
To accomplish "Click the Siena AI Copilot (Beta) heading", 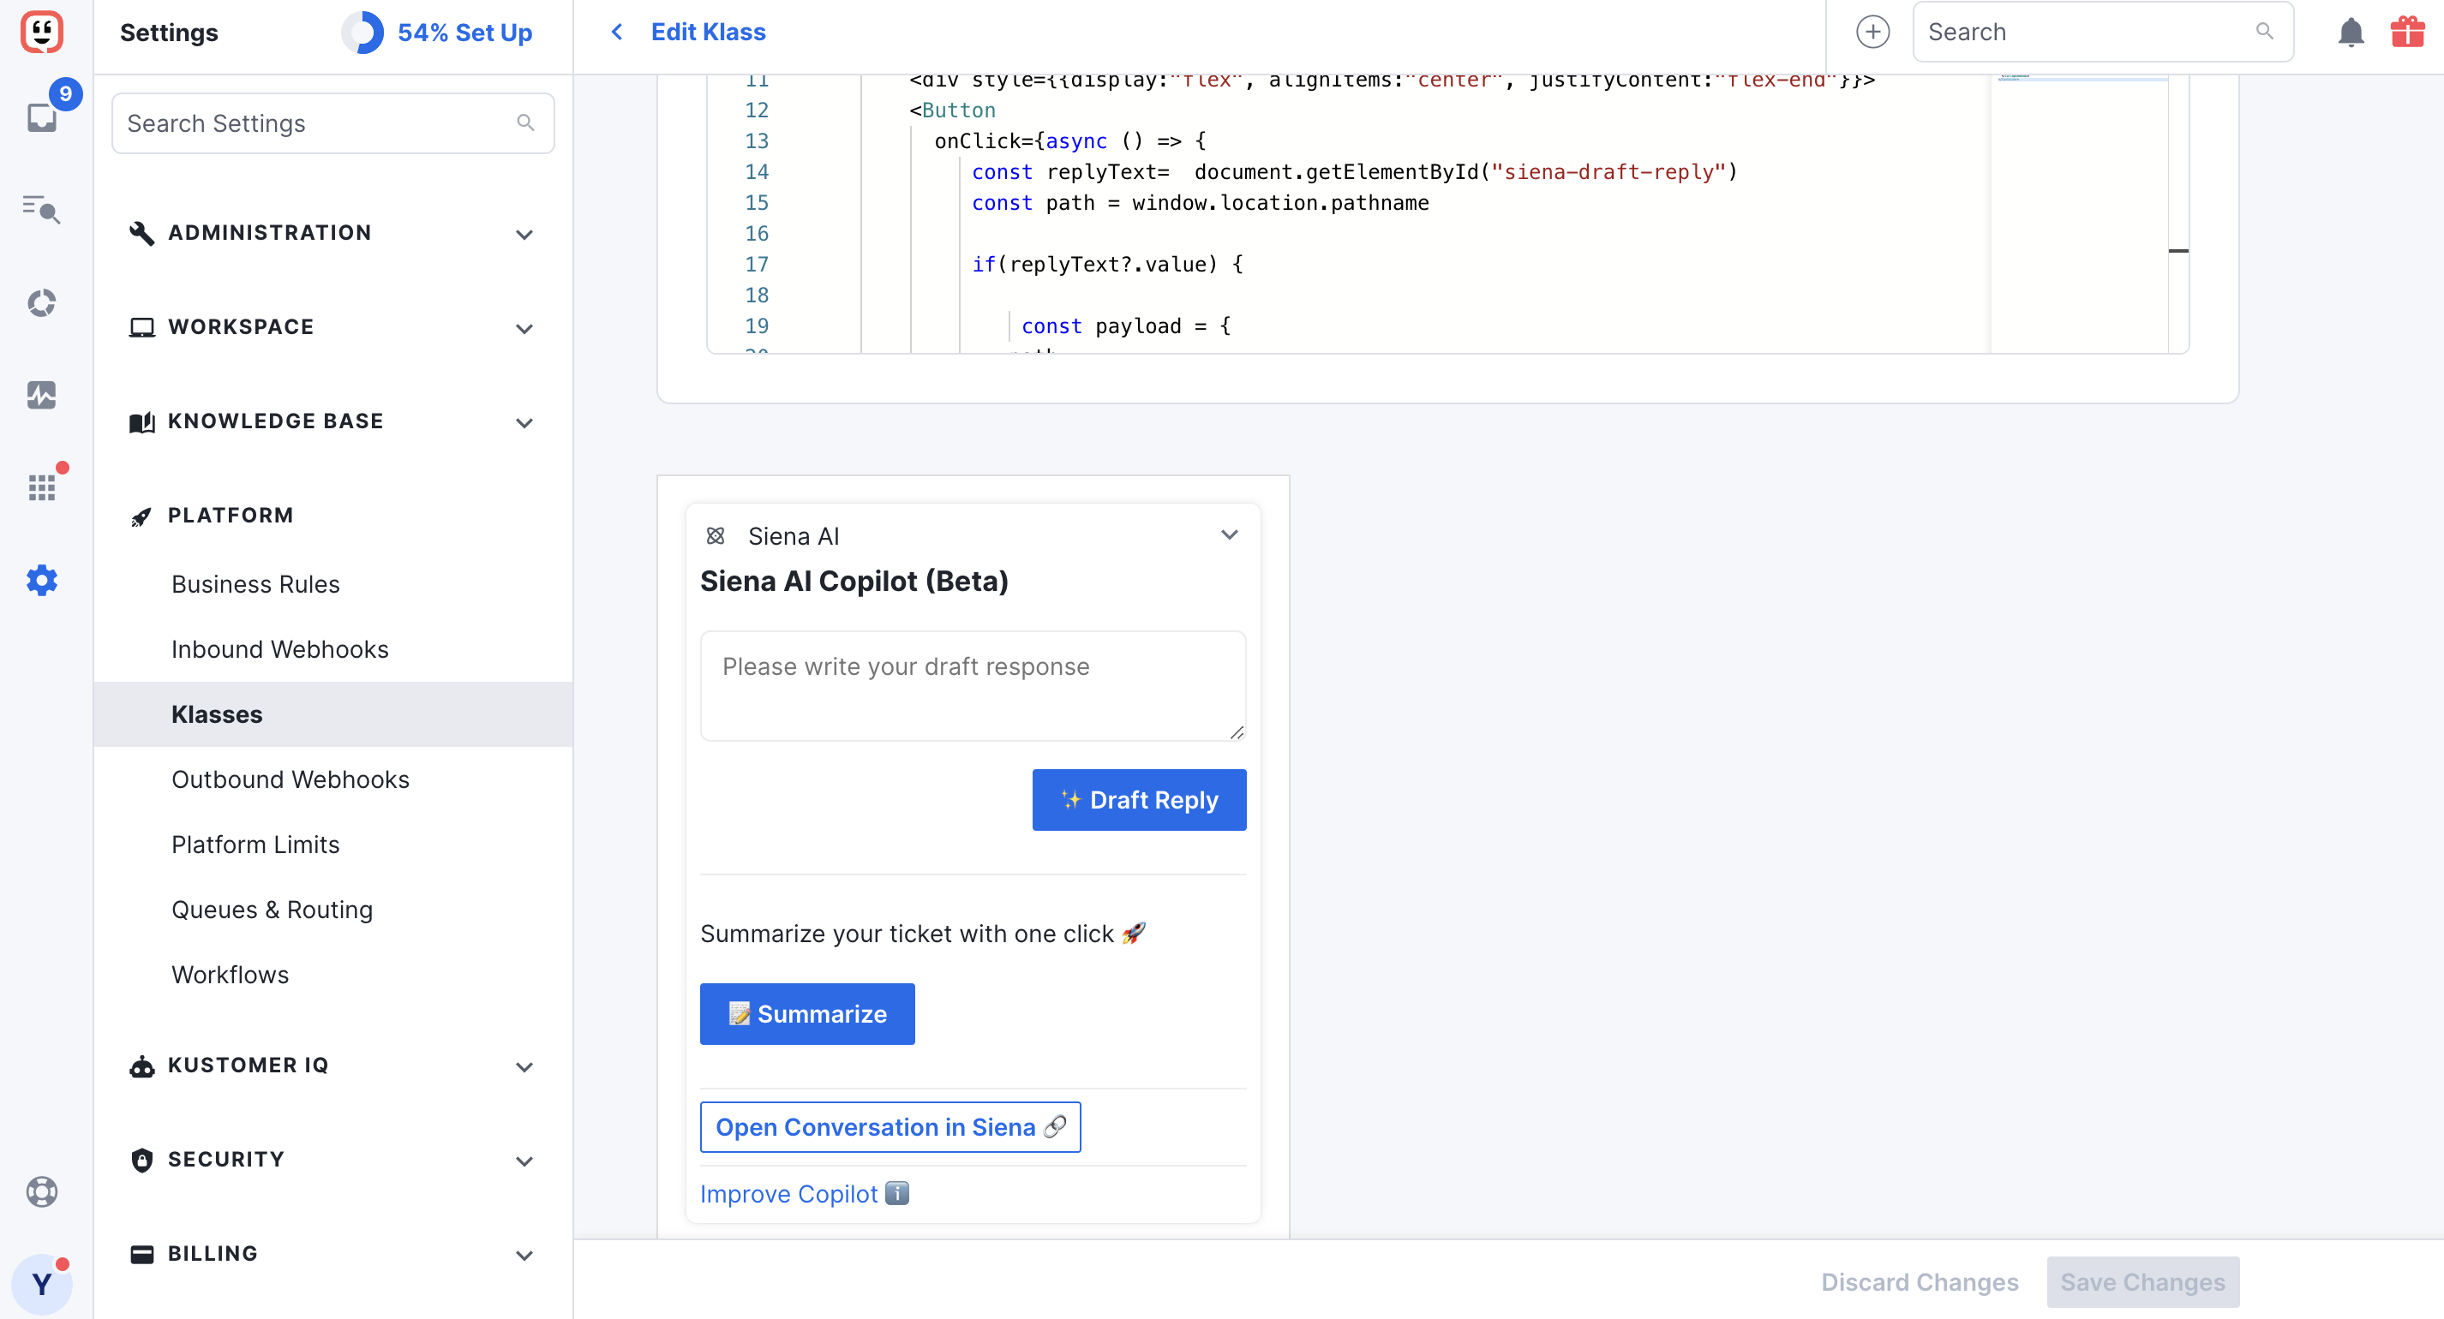I will [x=854, y=581].
